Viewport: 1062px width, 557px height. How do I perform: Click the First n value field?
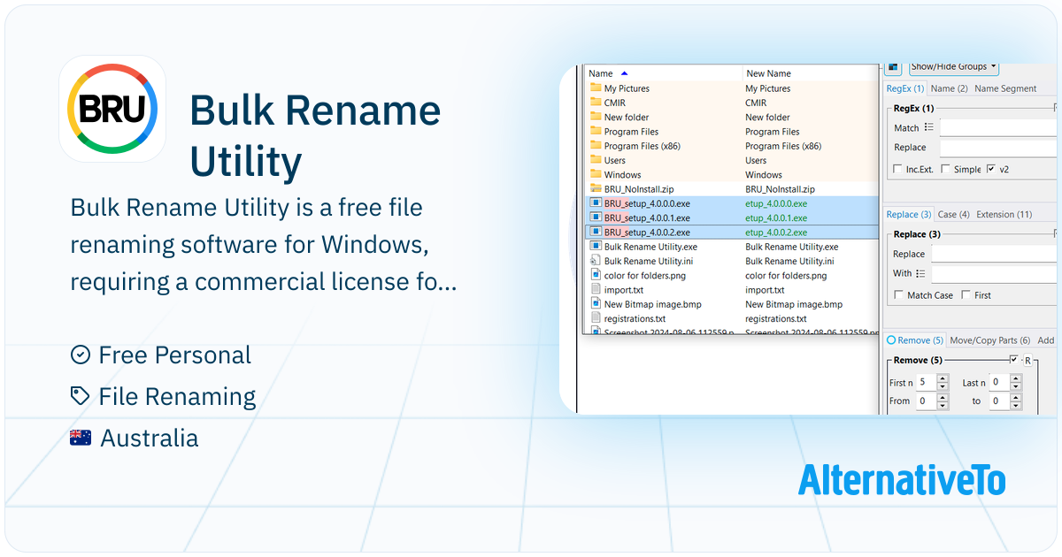926,383
